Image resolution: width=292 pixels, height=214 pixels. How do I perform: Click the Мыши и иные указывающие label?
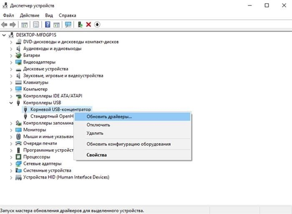click(48, 136)
